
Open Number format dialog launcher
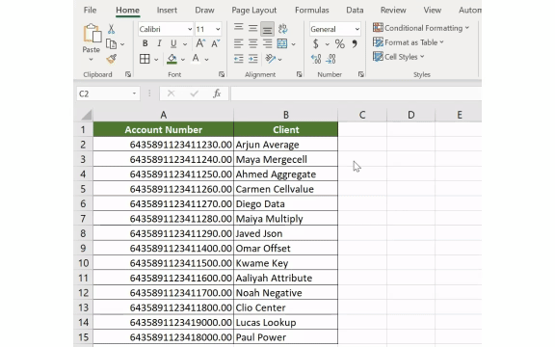click(x=361, y=74)
